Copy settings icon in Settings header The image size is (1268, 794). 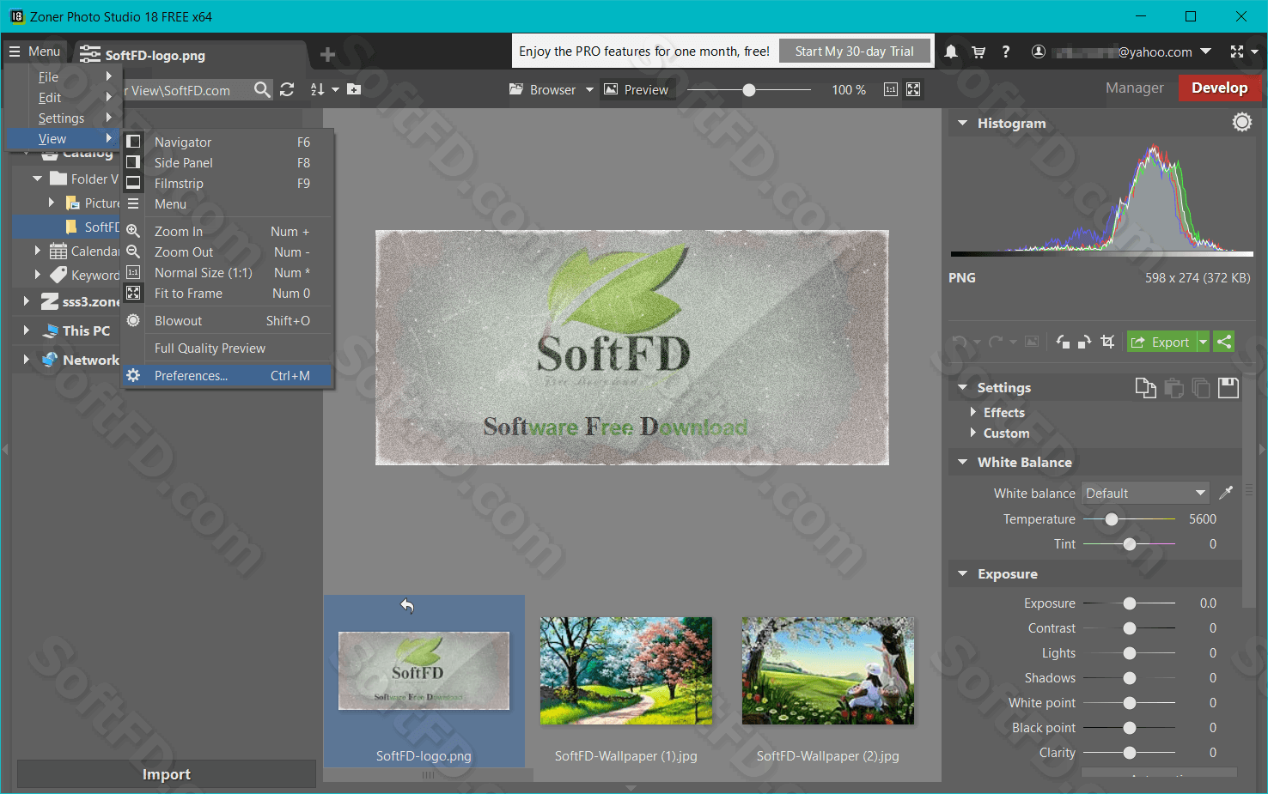pos(1145,388)
